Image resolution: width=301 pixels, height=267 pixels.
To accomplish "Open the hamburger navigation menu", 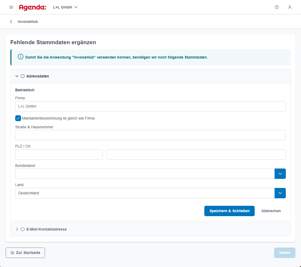I will tap(11, 7).
